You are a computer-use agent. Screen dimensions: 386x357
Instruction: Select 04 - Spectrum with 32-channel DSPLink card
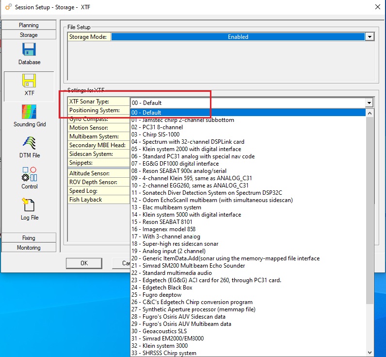248,142
